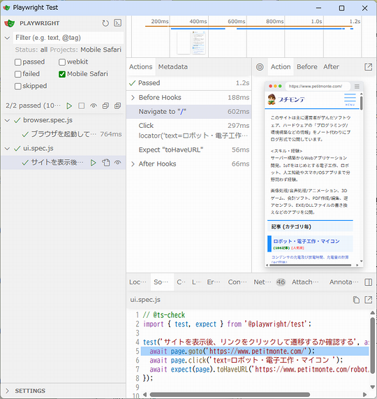Click the source code horizontal scrollbar
Screen dimensions: 377x399
(x=230, y=395)
